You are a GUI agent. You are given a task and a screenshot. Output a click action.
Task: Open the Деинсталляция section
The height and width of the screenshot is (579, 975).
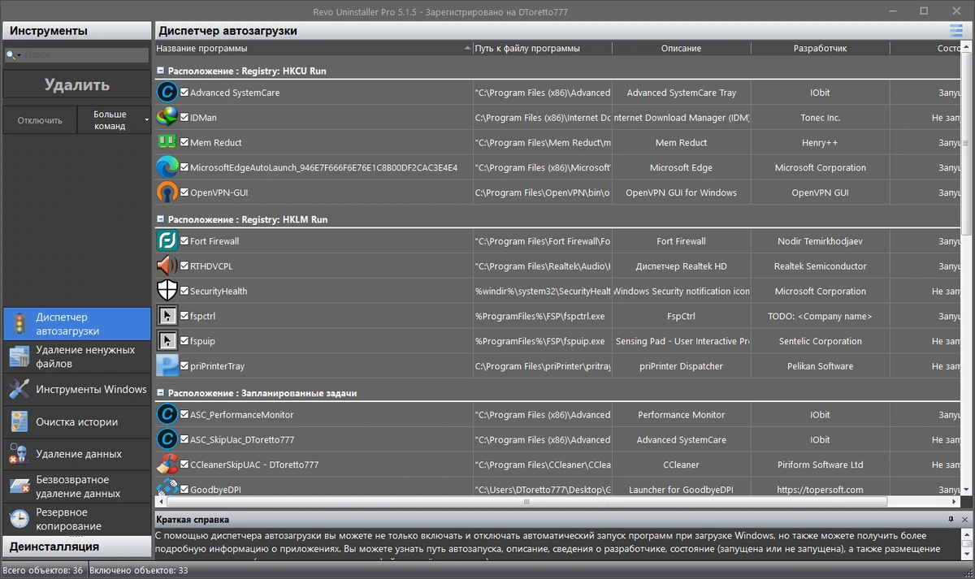point(76,546)
